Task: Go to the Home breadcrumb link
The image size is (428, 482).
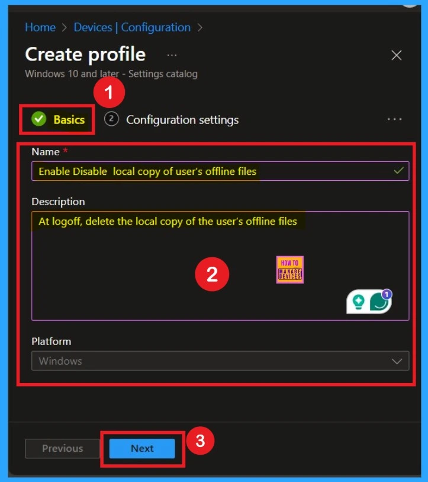Action: pyautogui.click(x=40, y=27)
